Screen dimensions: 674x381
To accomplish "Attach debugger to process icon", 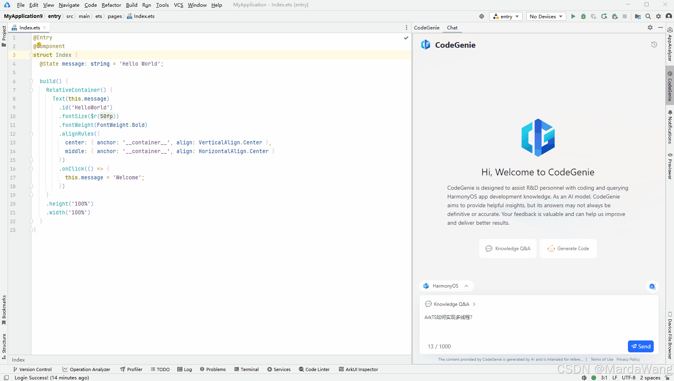I will 615,16.
